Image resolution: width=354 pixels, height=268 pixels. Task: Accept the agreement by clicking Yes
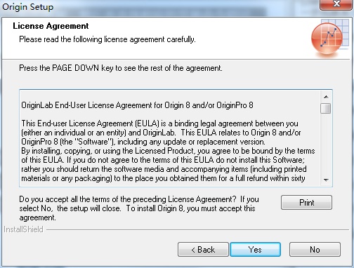pyautogui.click(x=255, y=250)
